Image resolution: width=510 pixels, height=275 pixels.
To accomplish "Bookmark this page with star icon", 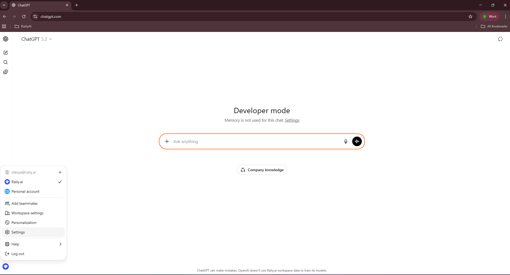I will coord(470,17).
